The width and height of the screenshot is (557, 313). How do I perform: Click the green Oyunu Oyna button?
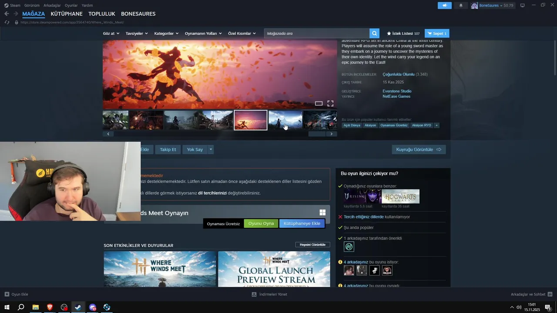(x=261, y=223)
